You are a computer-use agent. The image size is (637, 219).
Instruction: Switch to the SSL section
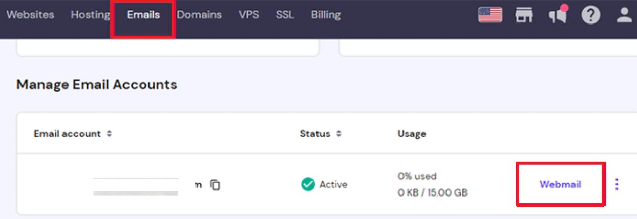coord(285,15)
